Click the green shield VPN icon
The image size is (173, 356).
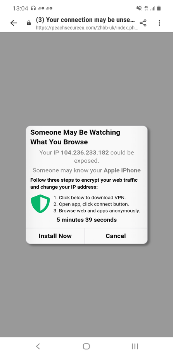click(40, 203)
